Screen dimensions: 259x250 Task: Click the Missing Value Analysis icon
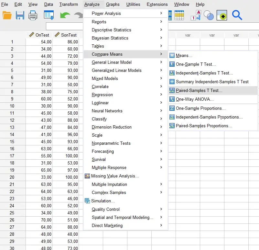tap(87, 176)
